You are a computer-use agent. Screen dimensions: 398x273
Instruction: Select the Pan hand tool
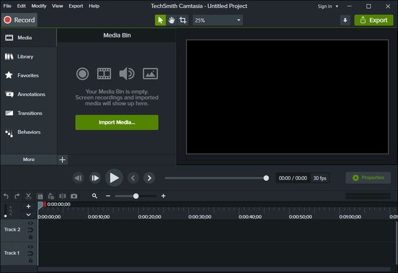click(x=172, y=20)
